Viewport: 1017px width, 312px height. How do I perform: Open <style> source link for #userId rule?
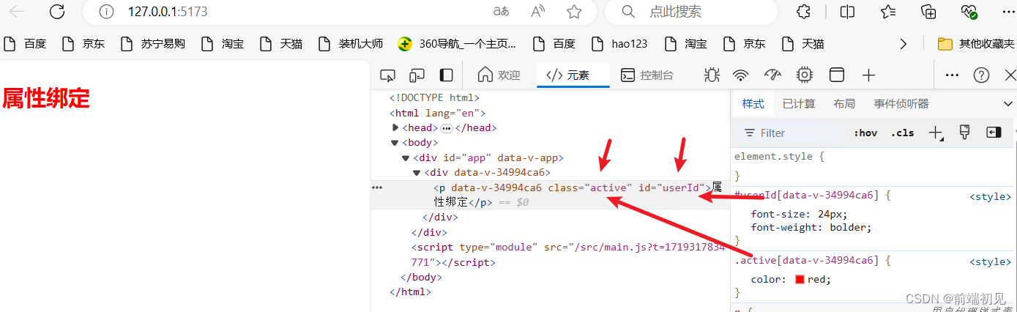point(990,196)
